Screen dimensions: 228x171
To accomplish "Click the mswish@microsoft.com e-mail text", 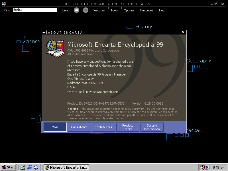I will pyautogui.click(x=102, y=92).
